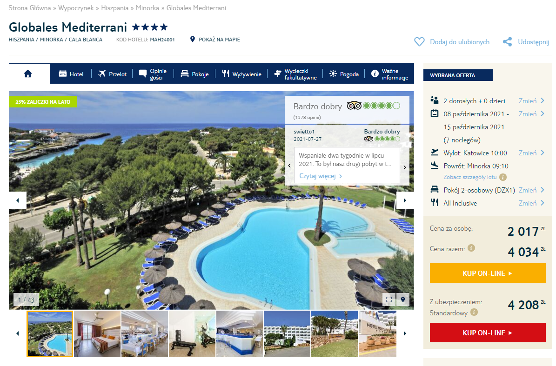Change the All Inclusive meal plan with Zmień
Screen dimensions: 556x366
(x=531, y=203)
